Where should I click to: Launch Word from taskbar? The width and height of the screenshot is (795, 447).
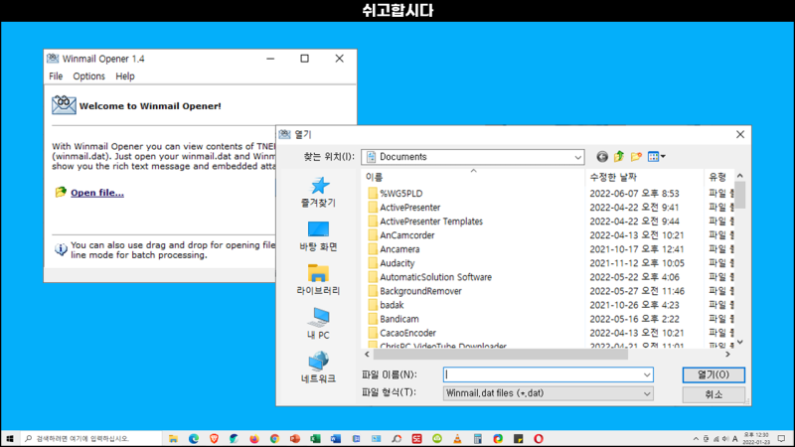[336, 438]
